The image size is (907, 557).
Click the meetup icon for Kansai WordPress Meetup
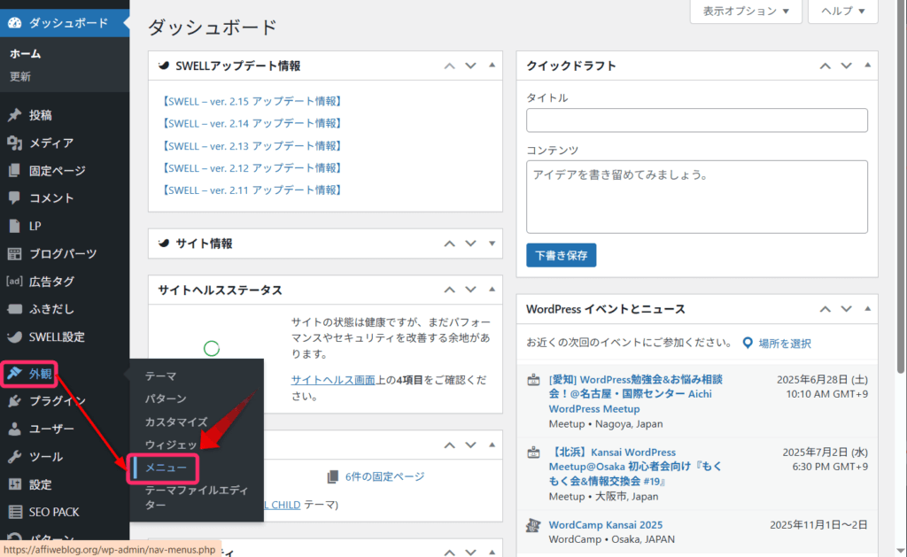[x=533, y=453]
